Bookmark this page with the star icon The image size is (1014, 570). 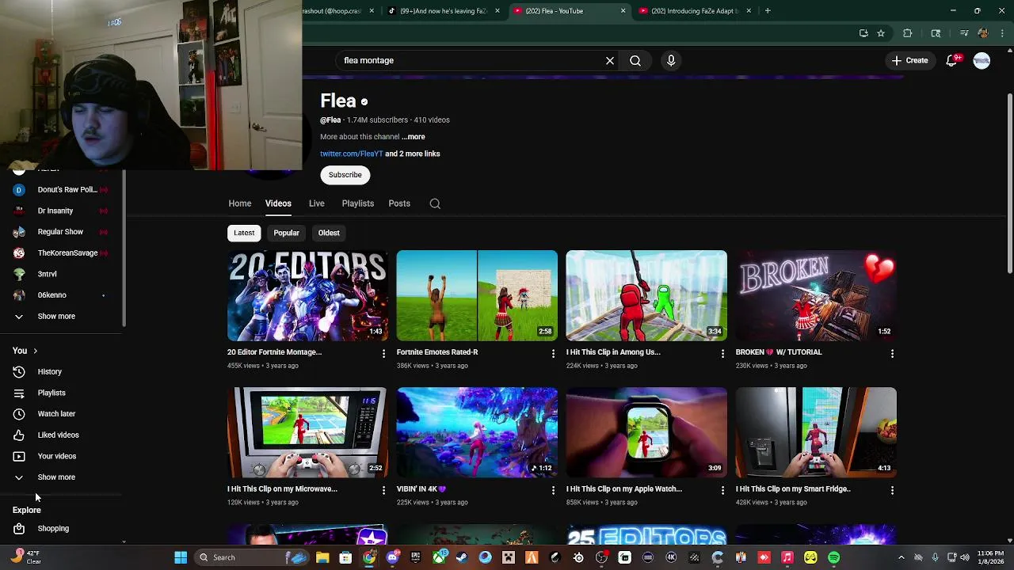pyautogui.click(x=881, y=33)
